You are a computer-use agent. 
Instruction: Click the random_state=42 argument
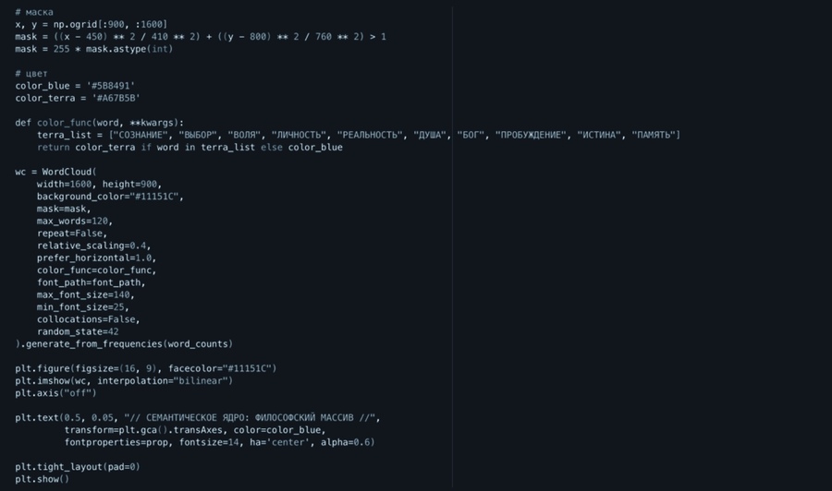click(x=78, y=331)
